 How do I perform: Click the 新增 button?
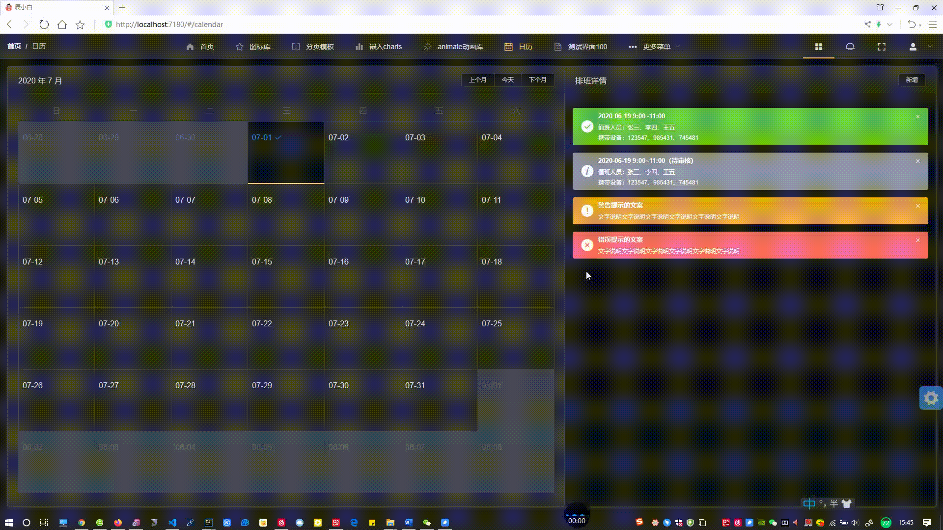click(912, 80)
